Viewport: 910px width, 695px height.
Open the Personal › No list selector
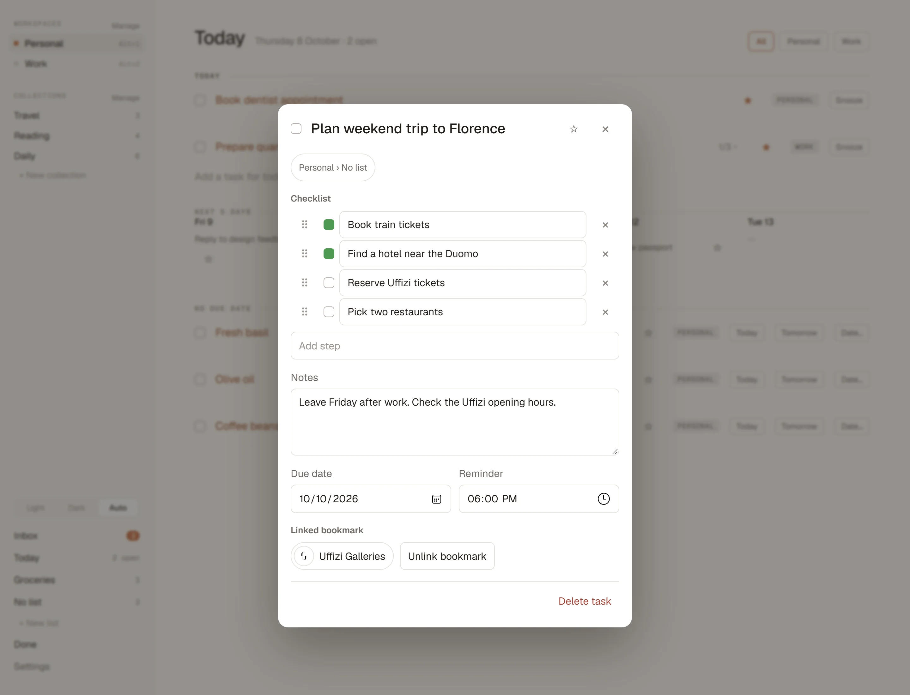333,167
